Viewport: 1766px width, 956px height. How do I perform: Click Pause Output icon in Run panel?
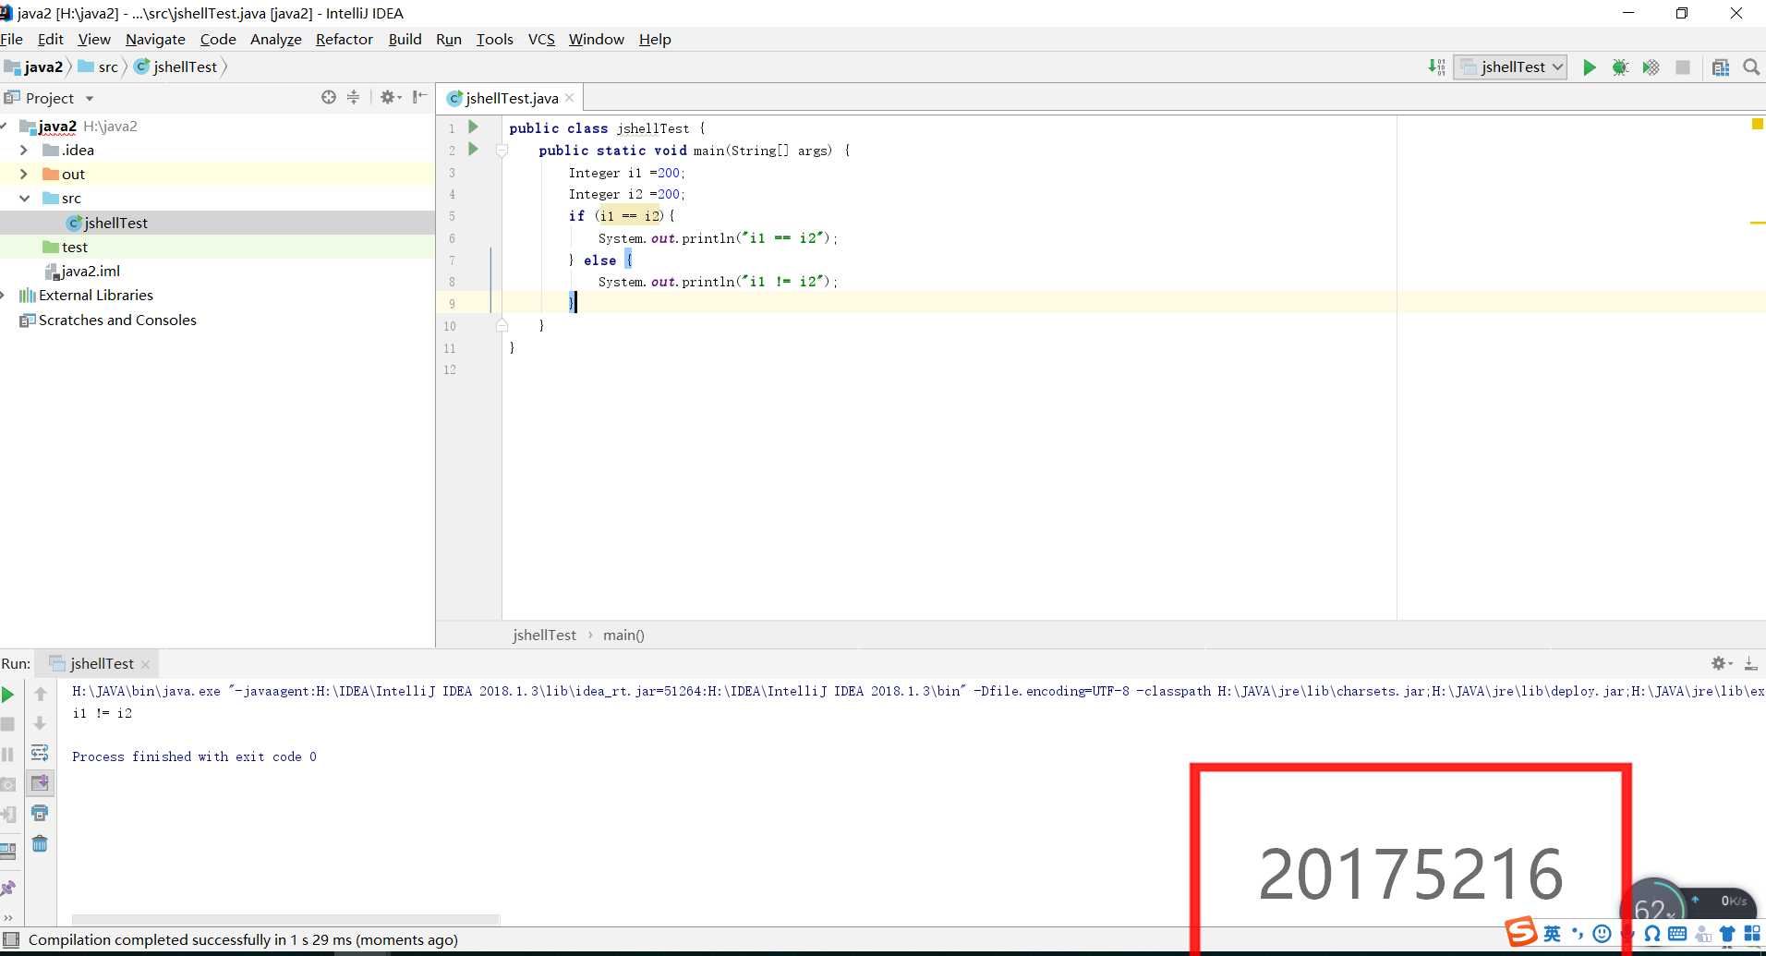click(x=8, y=755)
